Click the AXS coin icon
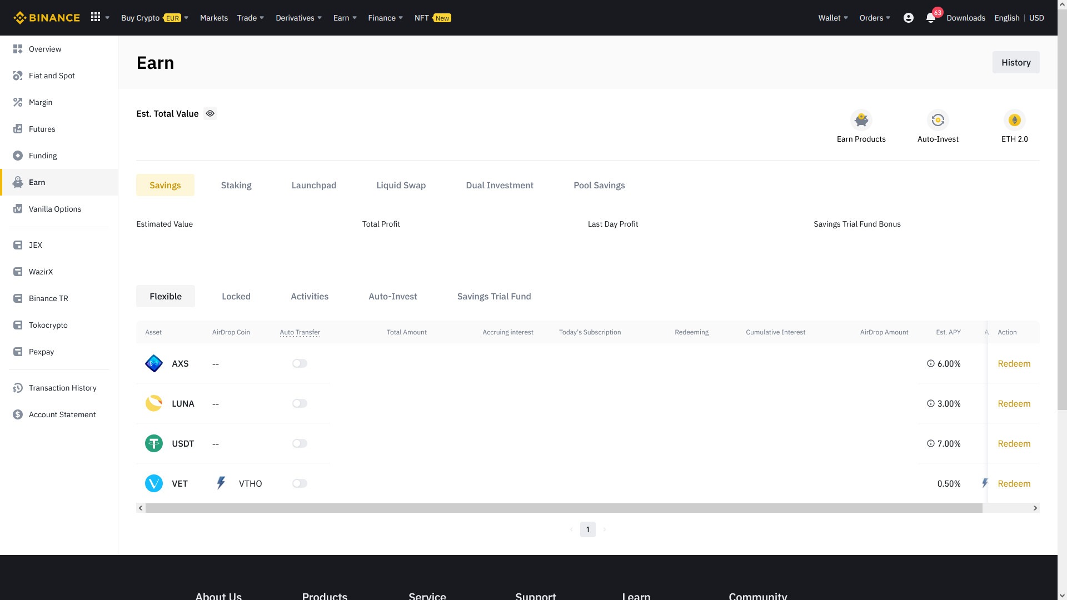 (x=154, y=363)
